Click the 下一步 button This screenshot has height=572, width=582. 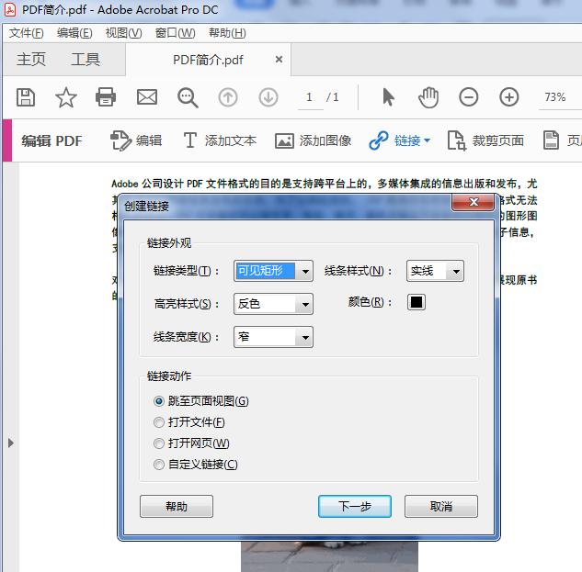[355, 506]
